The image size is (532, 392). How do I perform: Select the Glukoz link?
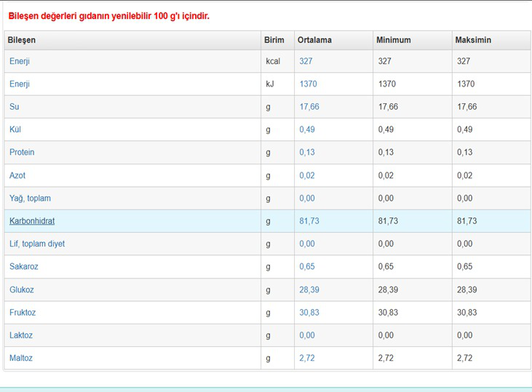[x=22, y=290]
